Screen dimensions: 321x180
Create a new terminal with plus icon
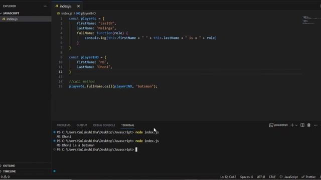pyautogui.click(x=292, y=125)
